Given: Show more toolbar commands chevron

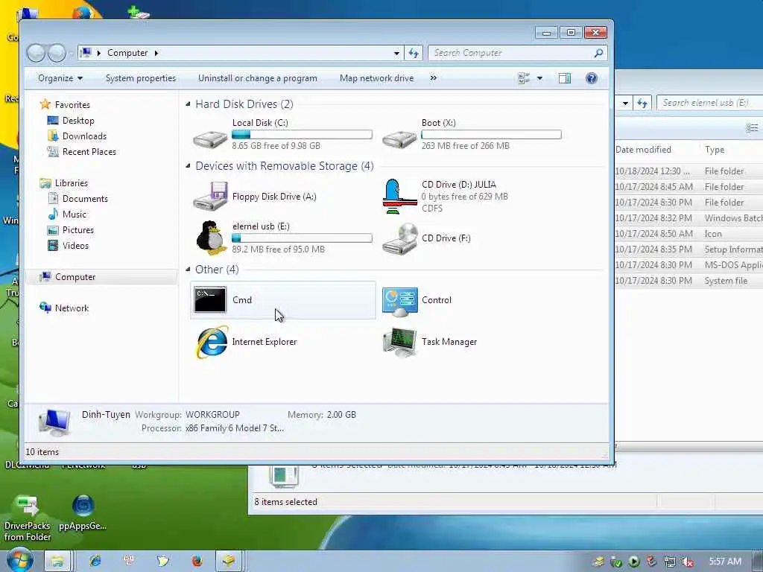Looking at the screenshot, I should coord(433,78).
